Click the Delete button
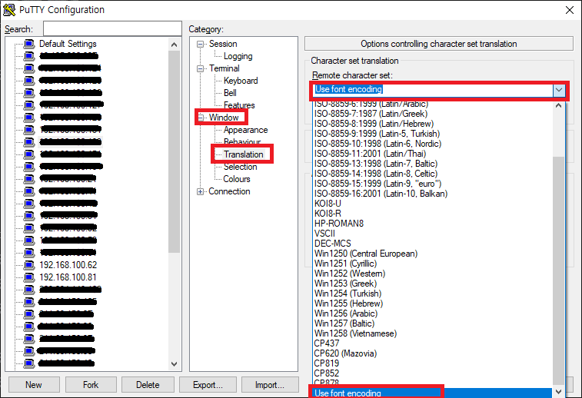This screenshot has height=398, width=582. (x=148, y=385)
